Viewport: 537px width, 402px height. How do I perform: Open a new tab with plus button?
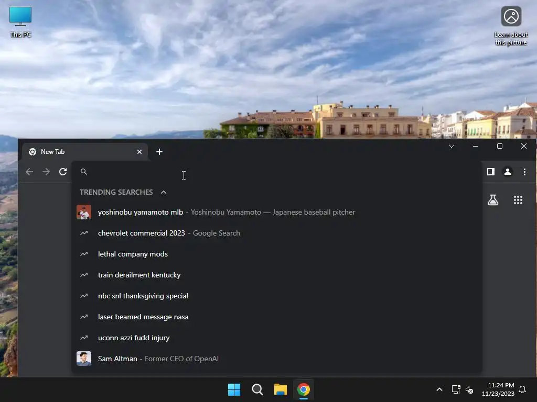pyautogui.click(x=159, y=152)
